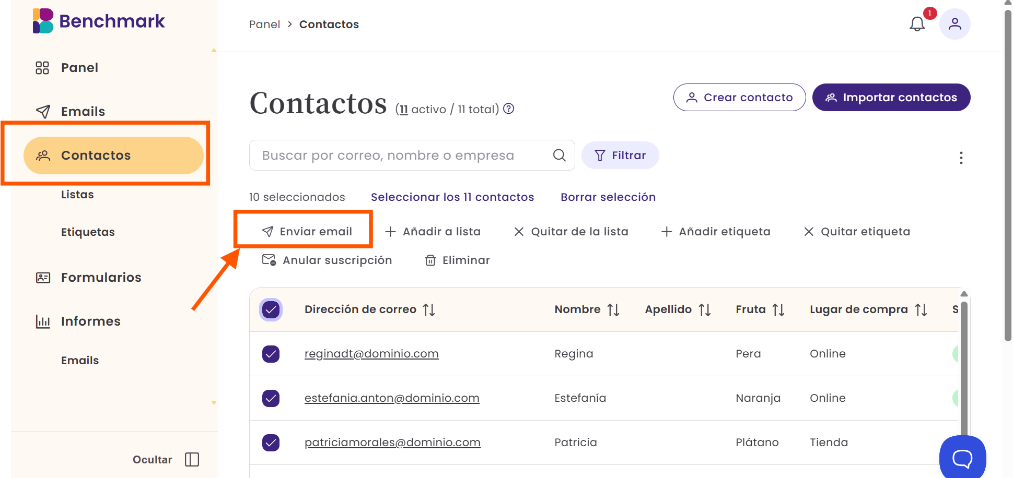
Task: Click the table vertical scrollbar
Action: pos(964,368)
